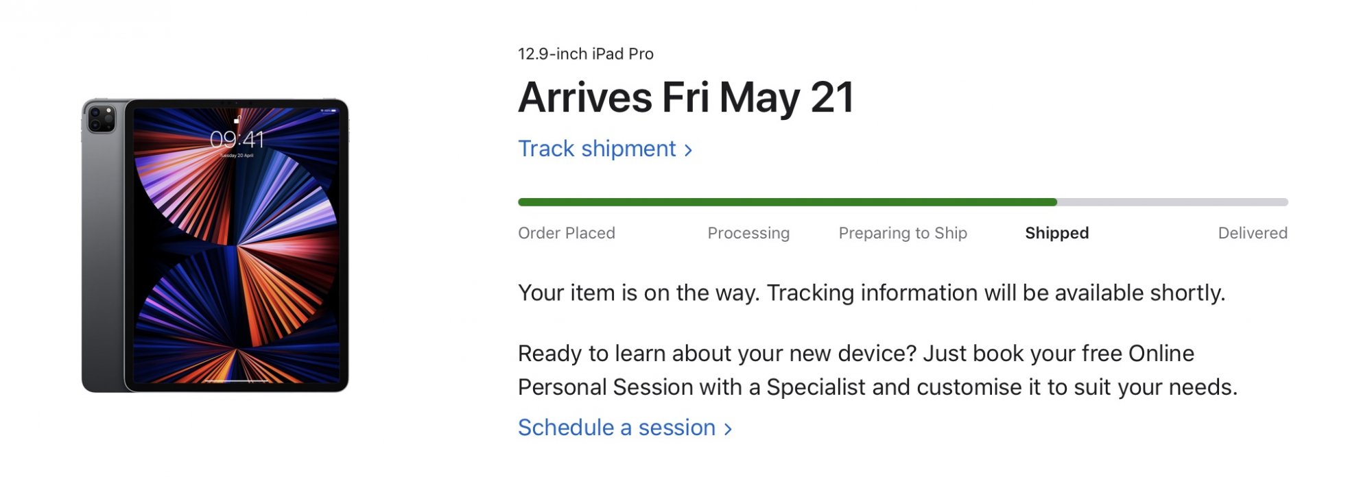Screen dimensions: 1372x477
Task: Click the 'Your item is on the way' message
Action: 871,293
